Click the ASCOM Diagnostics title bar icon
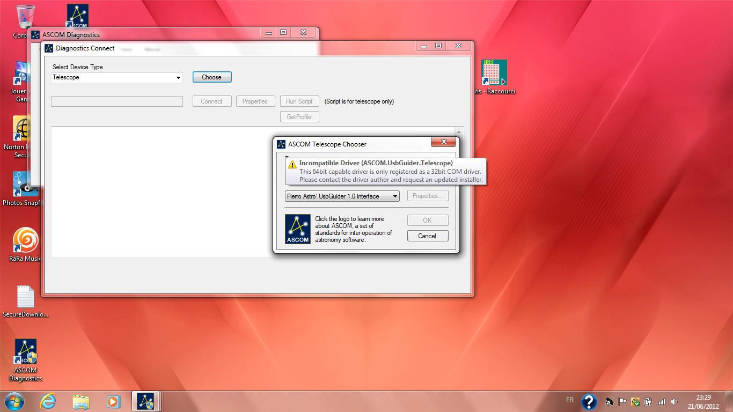The height and width of the screenshot is (412, 733). 35,35
